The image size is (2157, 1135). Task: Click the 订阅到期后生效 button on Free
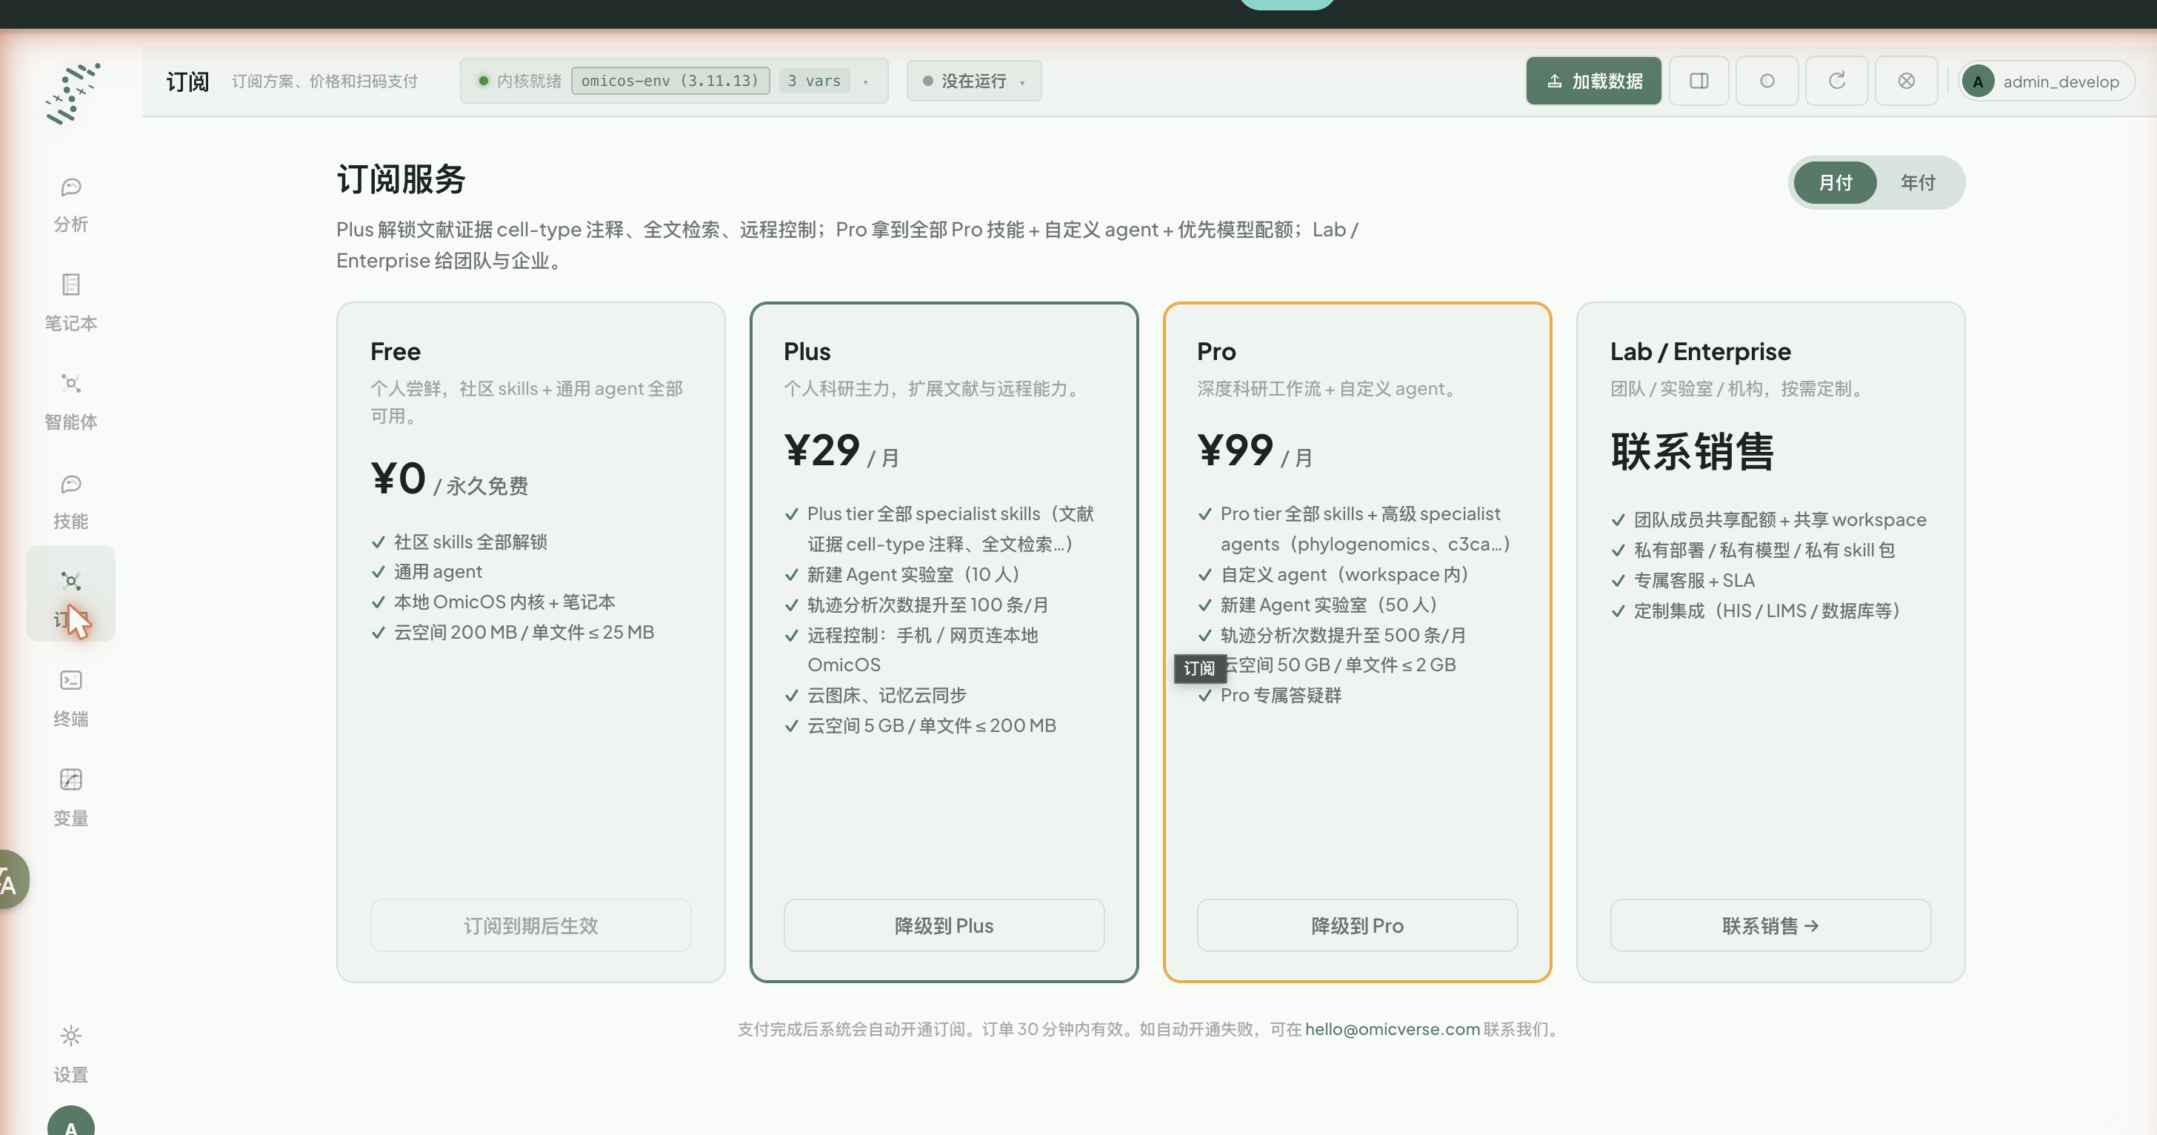[531, 925]
